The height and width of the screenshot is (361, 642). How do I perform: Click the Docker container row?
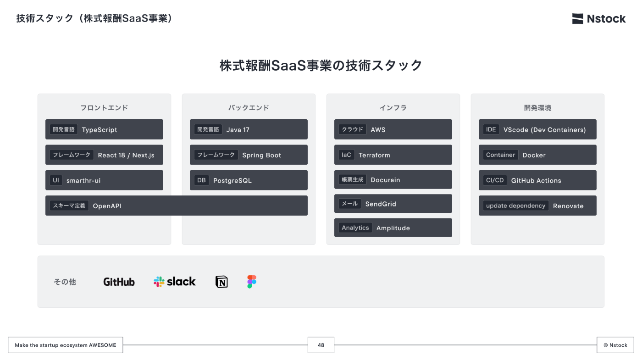pyautogui.click(x=537, y=155)
